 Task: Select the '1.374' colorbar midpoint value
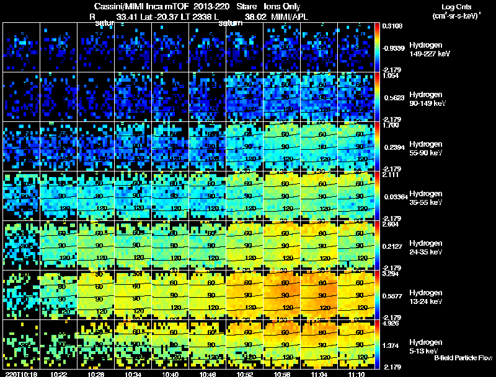pos(391,346)
